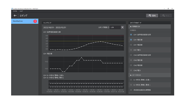Click the 5 秒 interval value field

pyautogui.click(x=115, y=28)
